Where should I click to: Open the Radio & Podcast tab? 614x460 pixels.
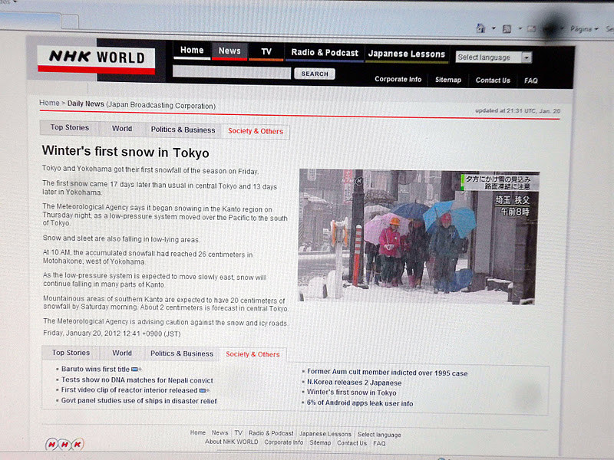(x=325, y=53)
